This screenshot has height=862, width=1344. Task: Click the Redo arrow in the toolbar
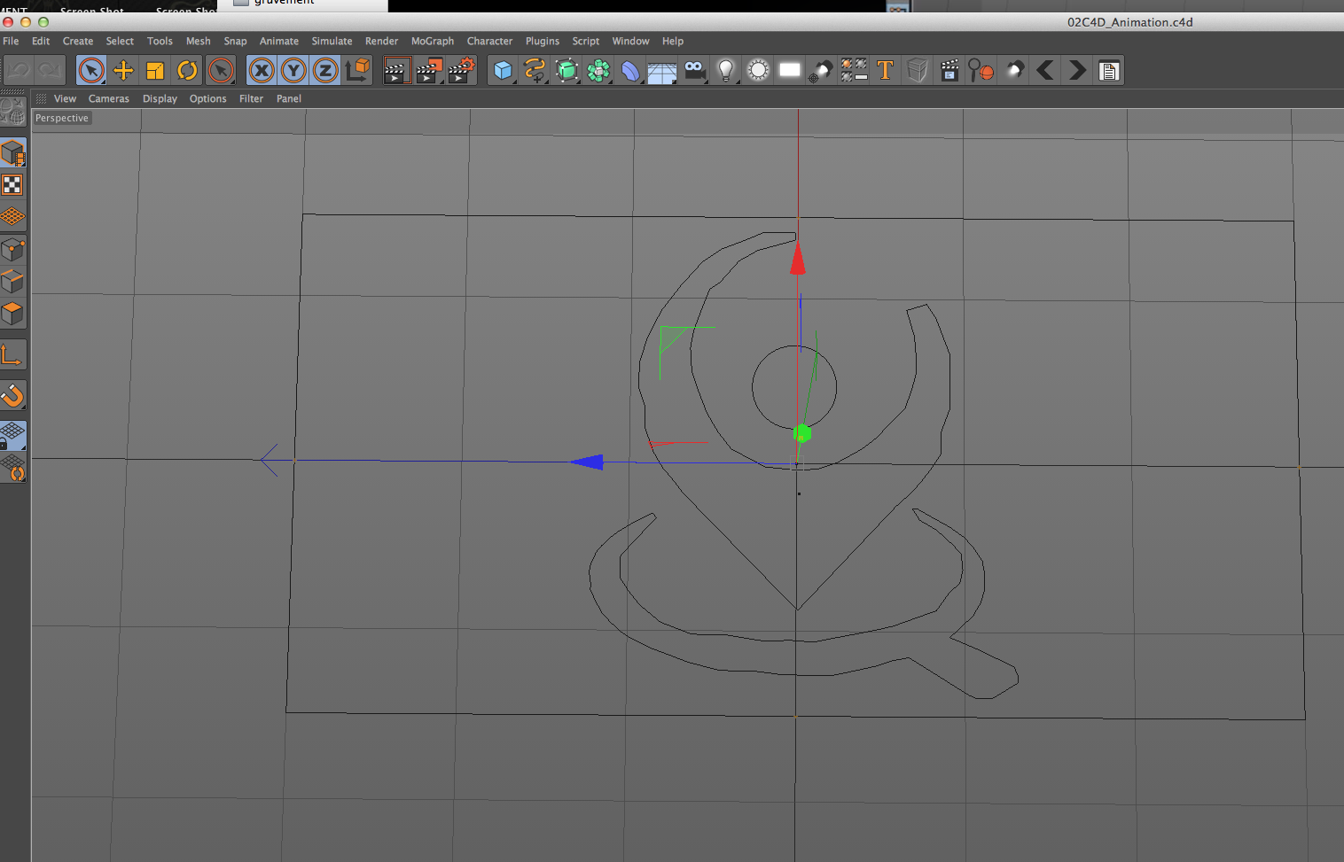pos(50,70)
